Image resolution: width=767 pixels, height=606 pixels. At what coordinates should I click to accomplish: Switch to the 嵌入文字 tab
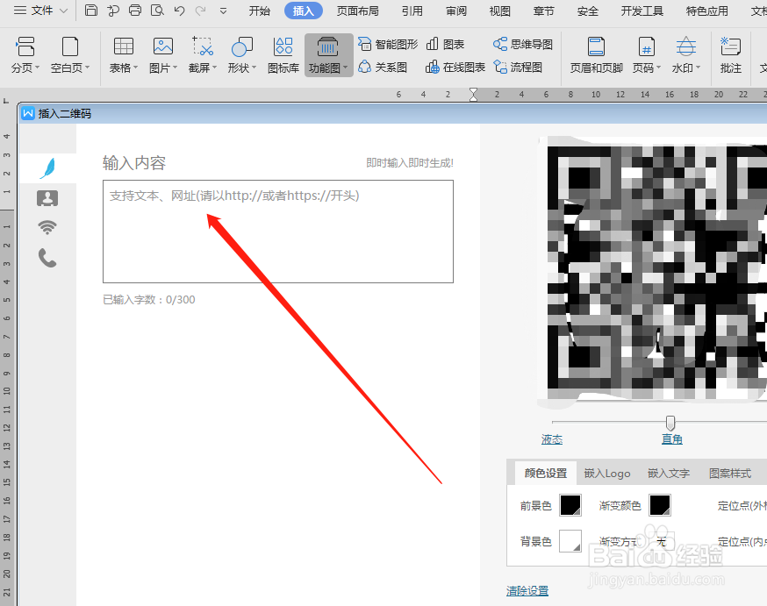pos(669,473)
